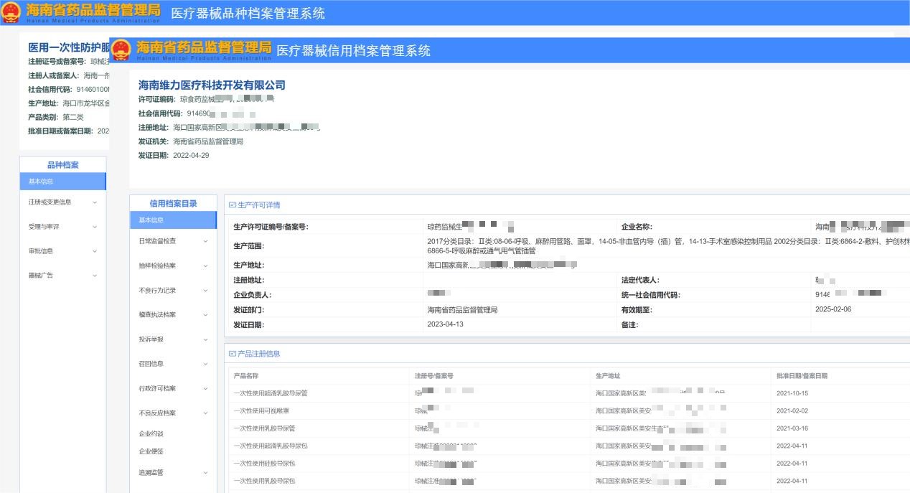Click the 发证日期 value 2022-04-29 under the company name

point(191,156)
